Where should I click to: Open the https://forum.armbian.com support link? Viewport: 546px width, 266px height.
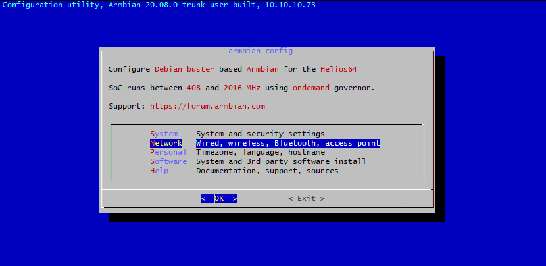(207, 106)
